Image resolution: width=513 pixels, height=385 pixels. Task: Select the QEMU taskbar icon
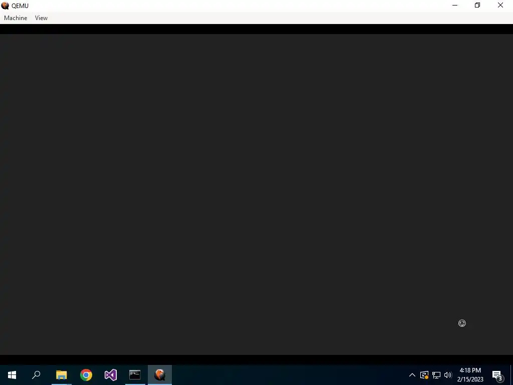coord(160,375)
